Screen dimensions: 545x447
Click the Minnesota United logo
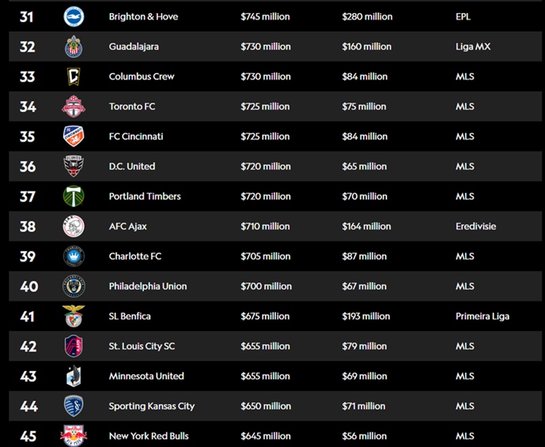(74, 375)
